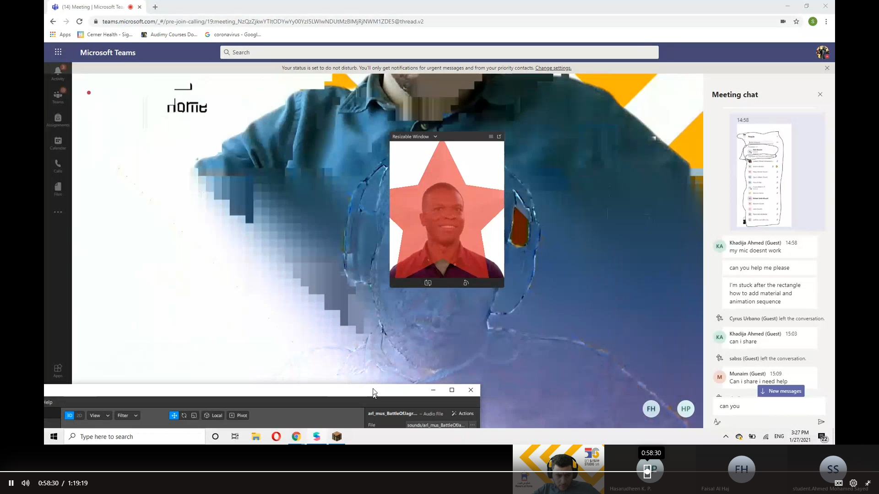The width and height of the screenshot is (879, 494).
Task: Select the Scale tool in editor toolbar
Action: pos(194,415)
